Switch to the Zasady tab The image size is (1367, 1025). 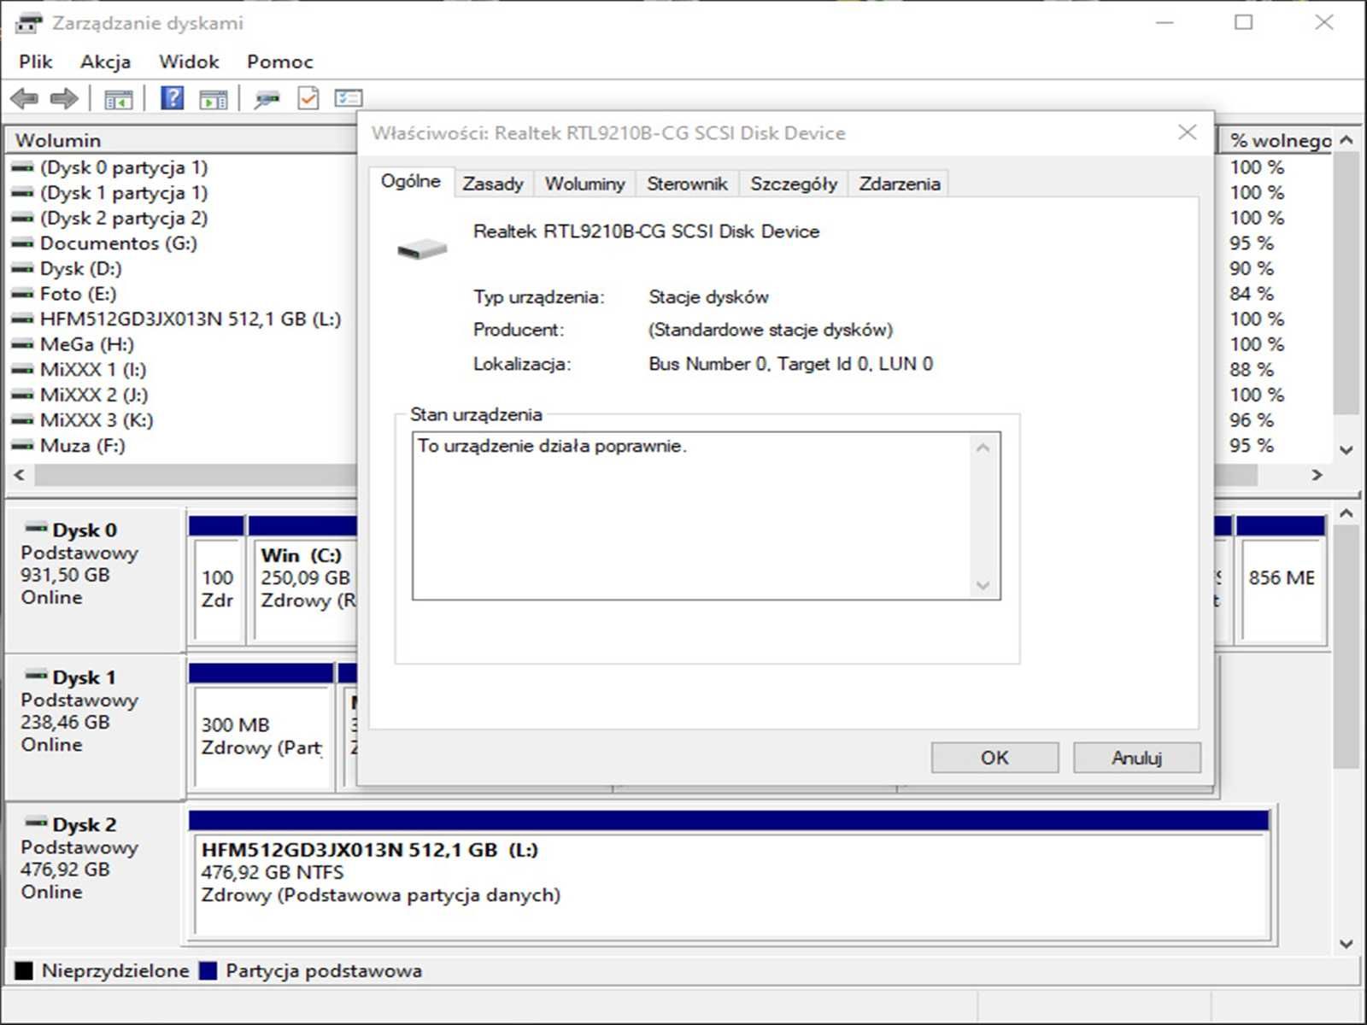[493, 184]
